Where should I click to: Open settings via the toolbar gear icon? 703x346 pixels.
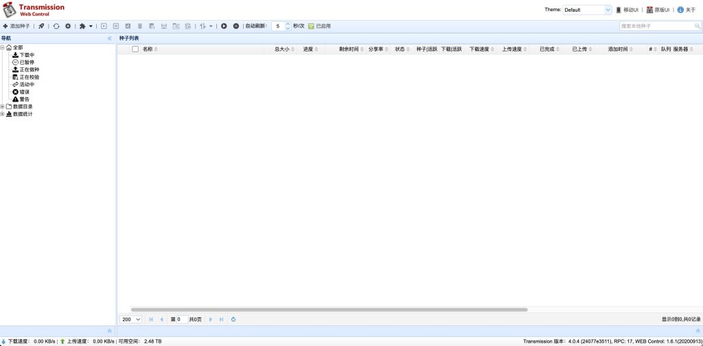(68, 27)
